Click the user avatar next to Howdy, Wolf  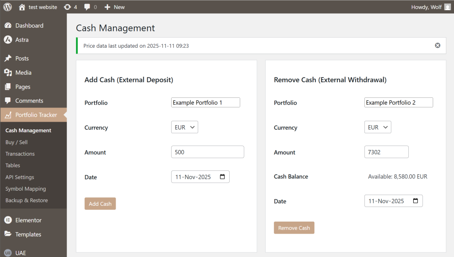coord(447,7)
